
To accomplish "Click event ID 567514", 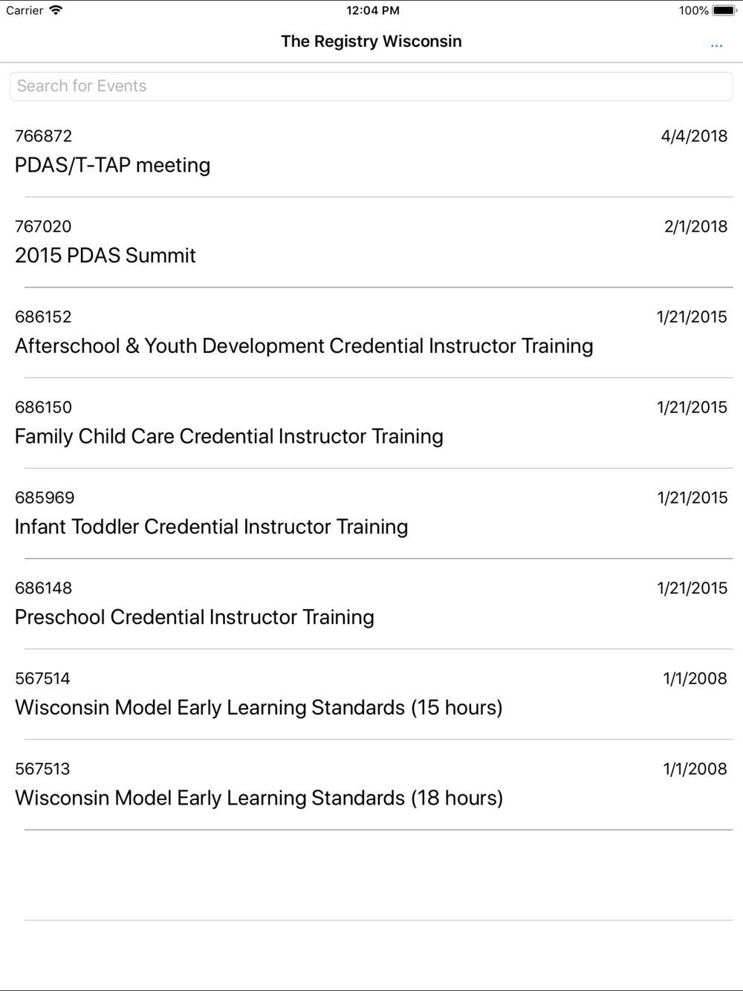I will tap(42, 678).
